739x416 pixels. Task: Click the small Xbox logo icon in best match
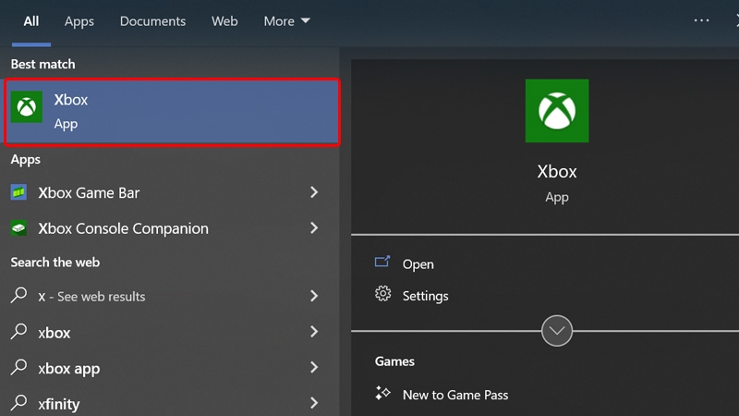(27, 107)
